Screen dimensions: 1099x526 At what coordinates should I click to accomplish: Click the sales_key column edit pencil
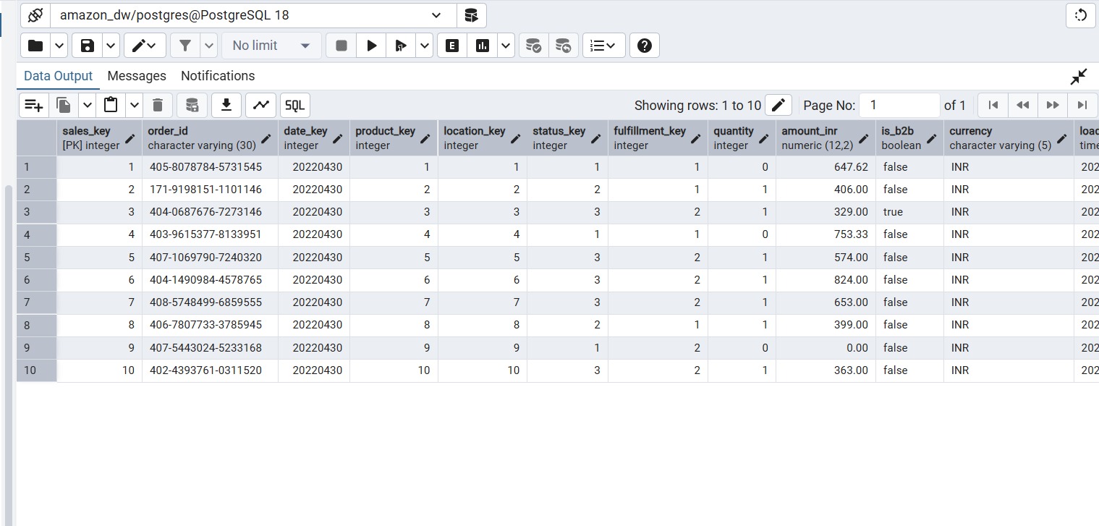click(130, 138)
